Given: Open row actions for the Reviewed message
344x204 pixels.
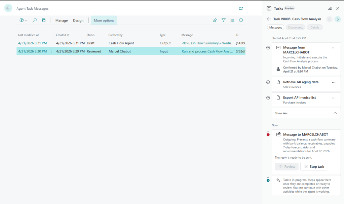Looking at the screenshot, I should [51, 51].
